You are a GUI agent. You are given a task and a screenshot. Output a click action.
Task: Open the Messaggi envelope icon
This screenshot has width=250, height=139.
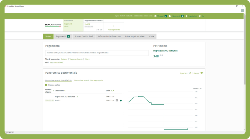(x=155, y=16)
